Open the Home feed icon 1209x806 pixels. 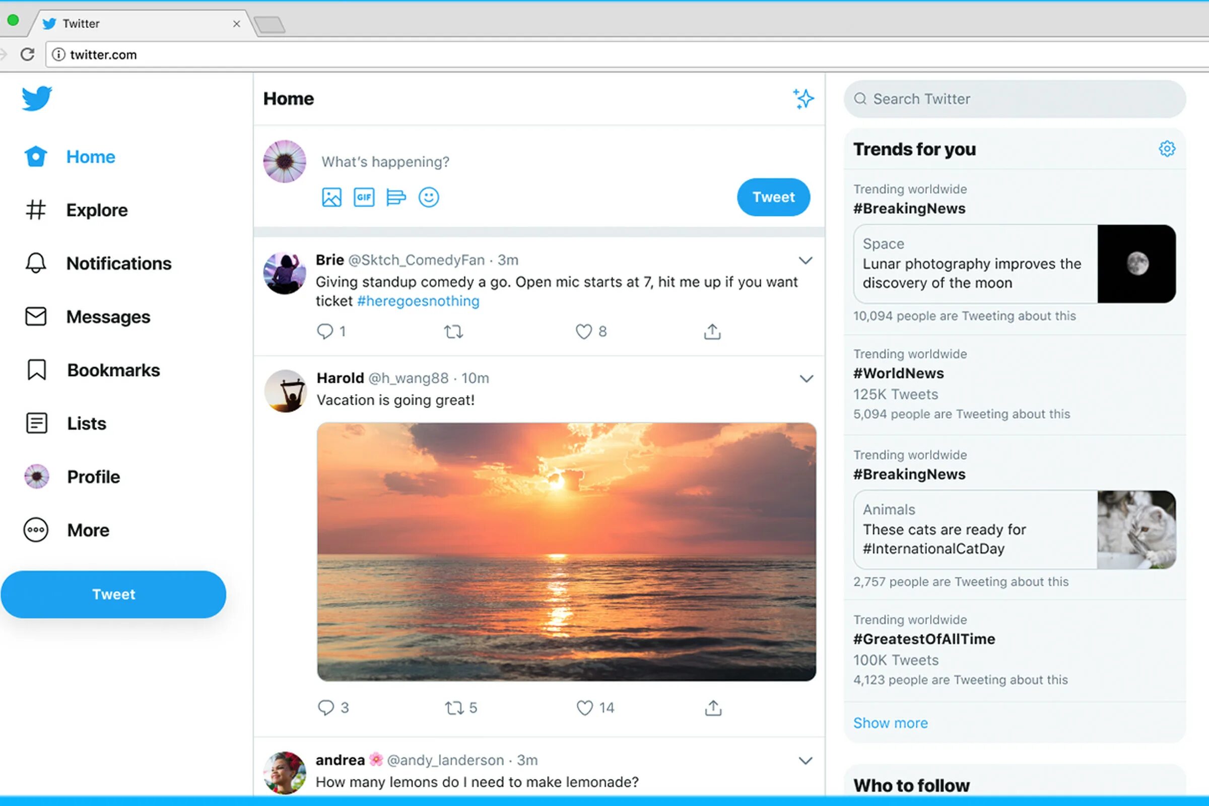(35, 156)
